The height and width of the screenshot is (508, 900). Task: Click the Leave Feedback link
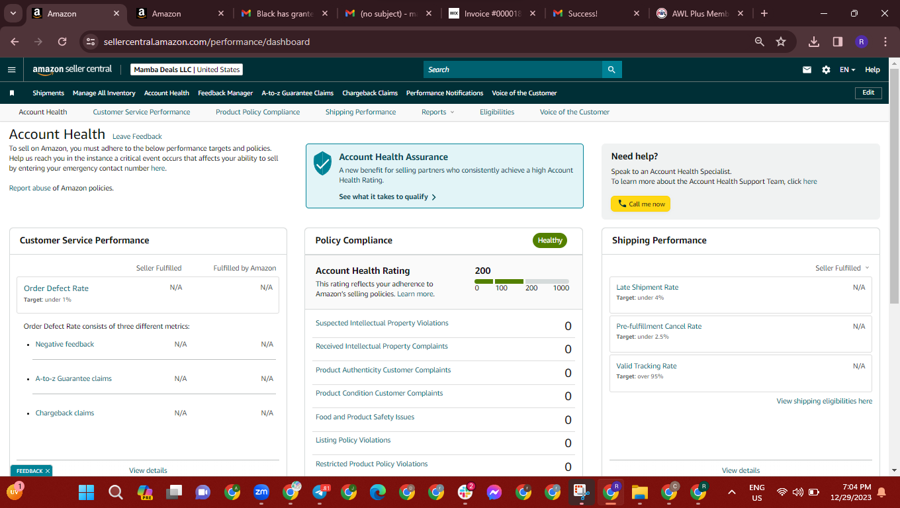pyautogui.click(x=137, y=137)
